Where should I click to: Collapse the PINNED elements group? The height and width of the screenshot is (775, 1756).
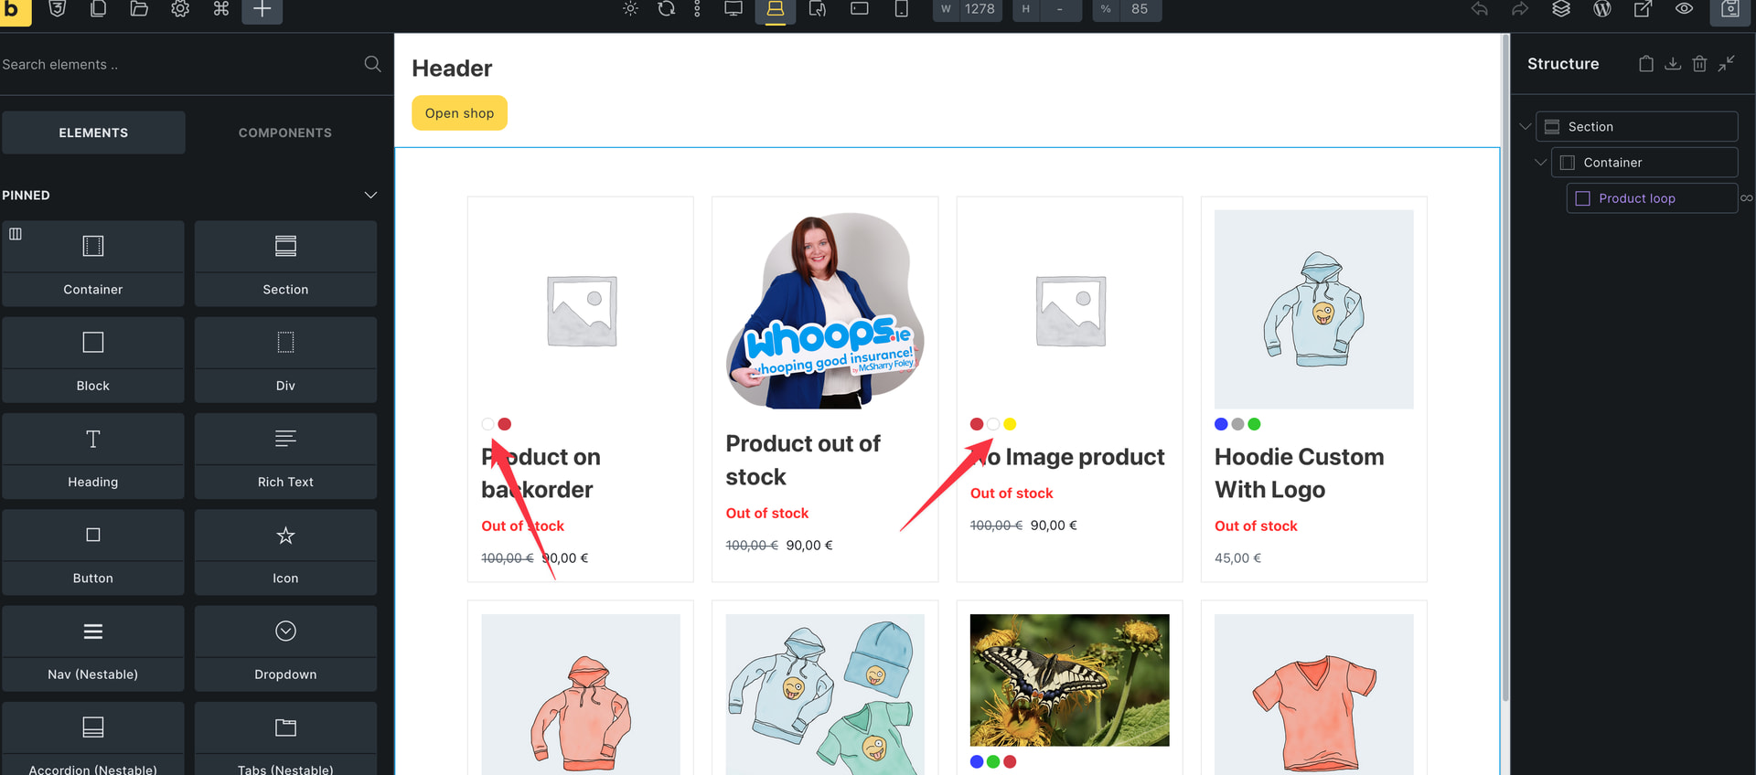[x=370, y=196]
